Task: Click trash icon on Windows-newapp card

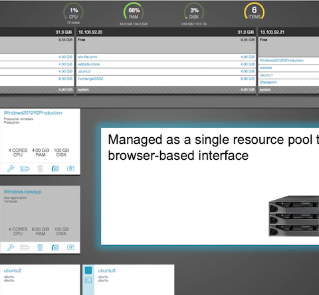Action: point(40,248)
